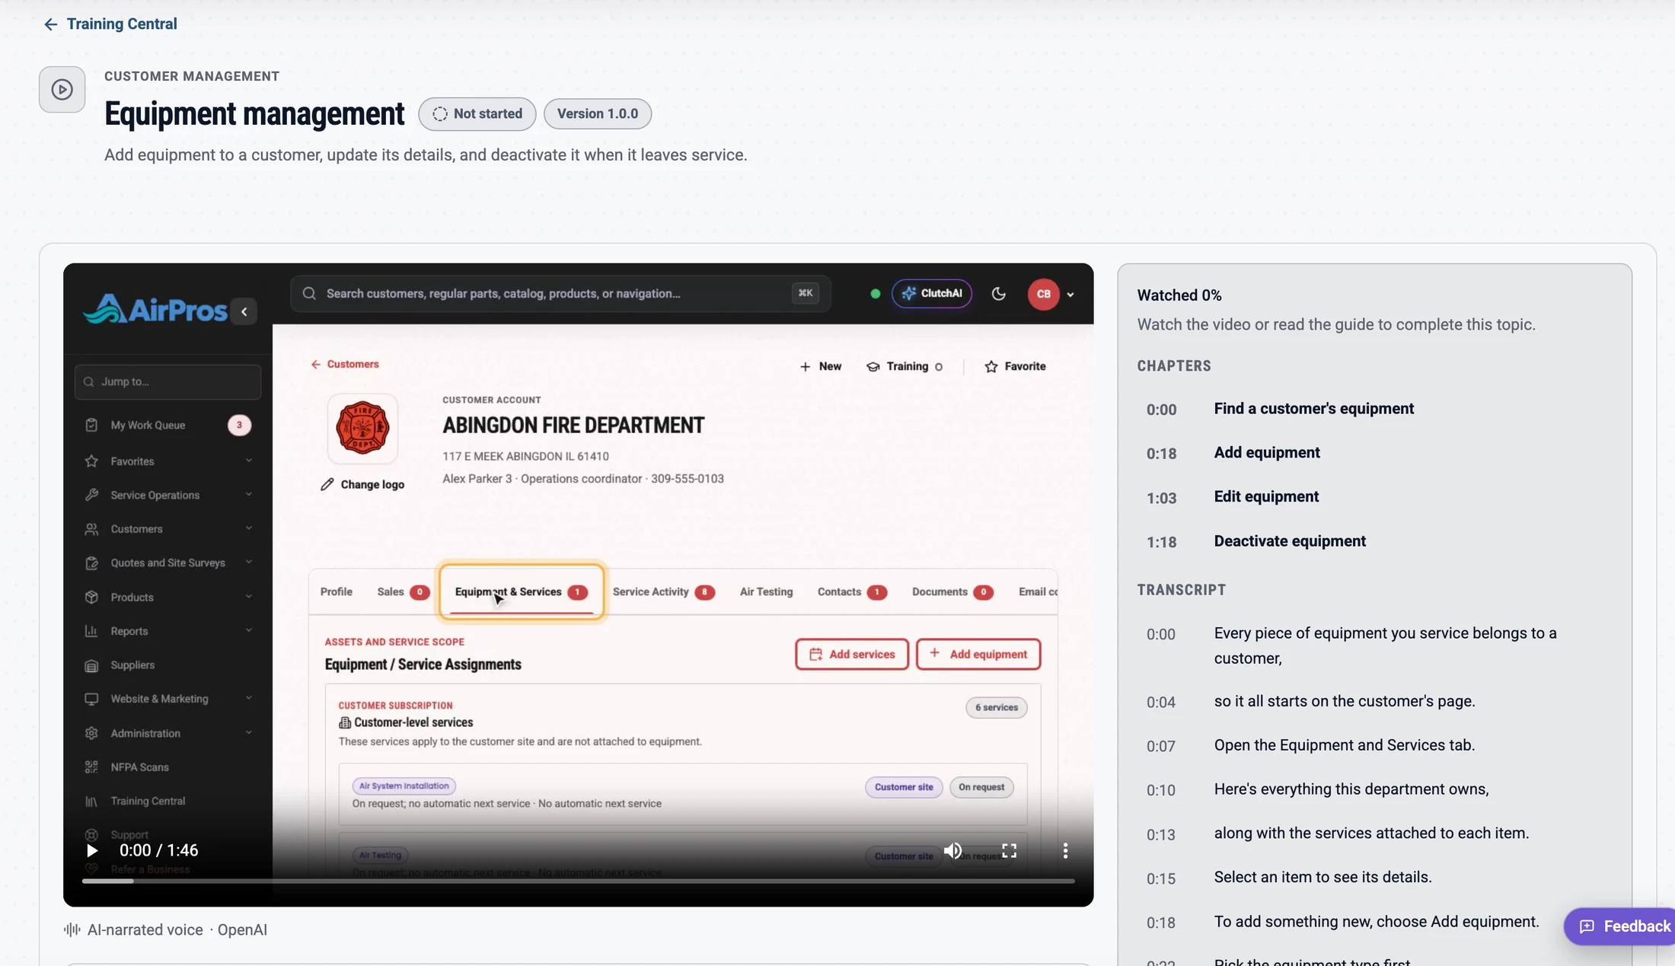Click the Customers people icon

click(x=91, y=529)
